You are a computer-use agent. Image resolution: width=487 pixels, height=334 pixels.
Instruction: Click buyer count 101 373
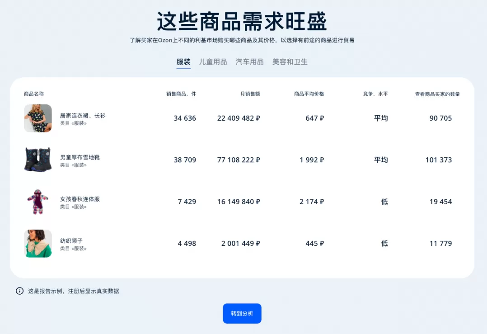[439, 160]
